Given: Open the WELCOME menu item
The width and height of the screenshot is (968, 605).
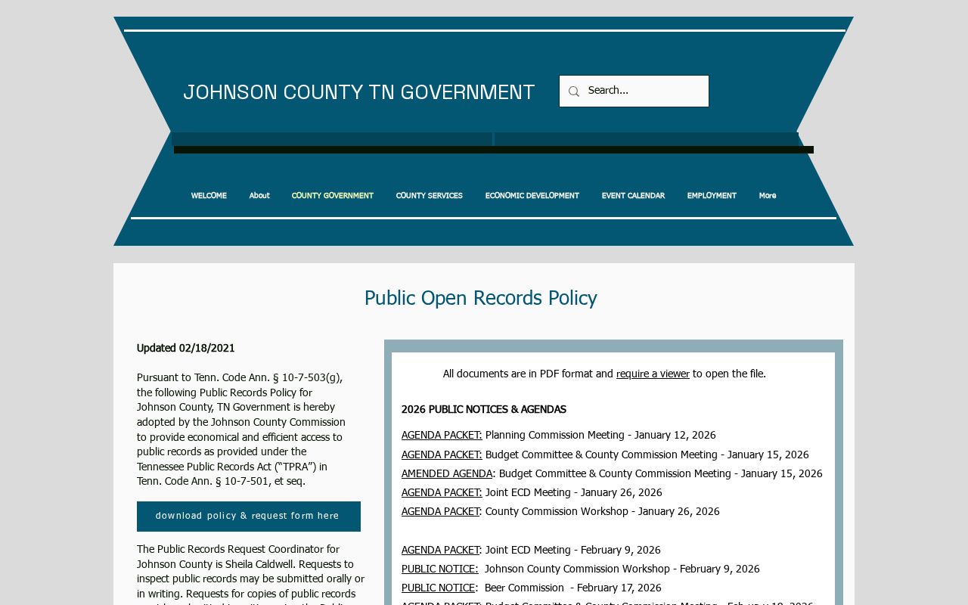Looking at the screenshot, I should click(x=209, y=196).
